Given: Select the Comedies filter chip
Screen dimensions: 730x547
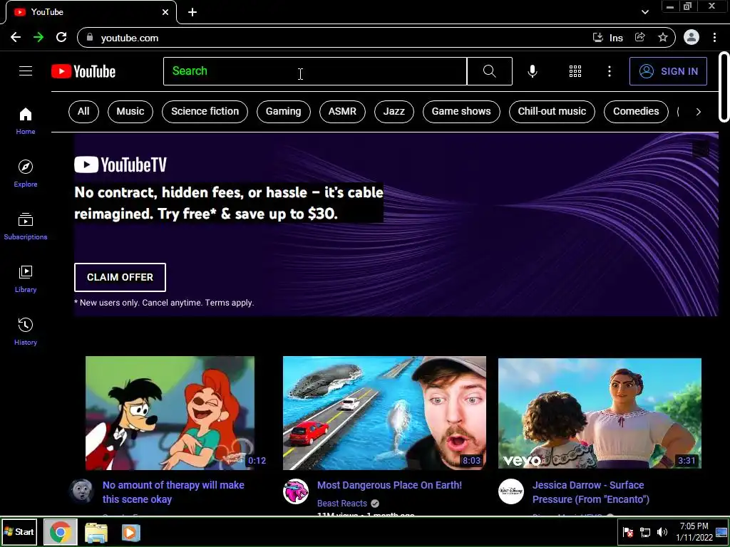Looking at the screenshot, I should tap(636, 112).
